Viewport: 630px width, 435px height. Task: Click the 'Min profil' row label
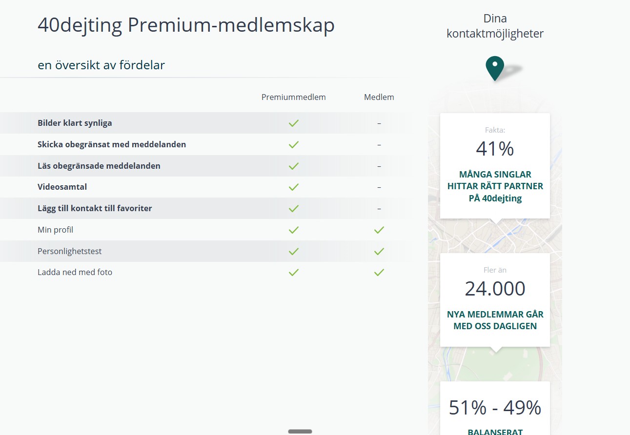(55, 230)
